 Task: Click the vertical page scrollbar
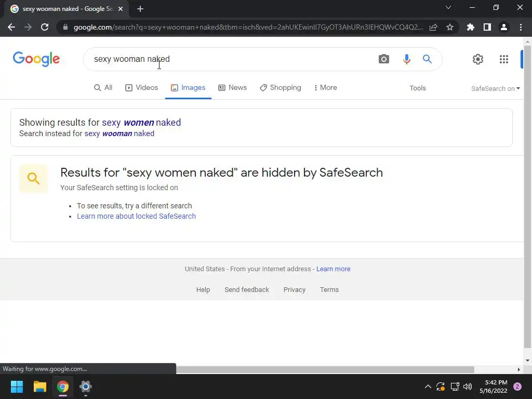coord(527,197)
